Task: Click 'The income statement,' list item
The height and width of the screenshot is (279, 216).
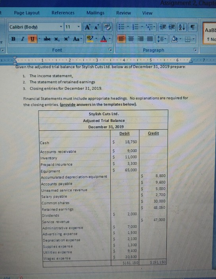Action: (x=51, y=76)
